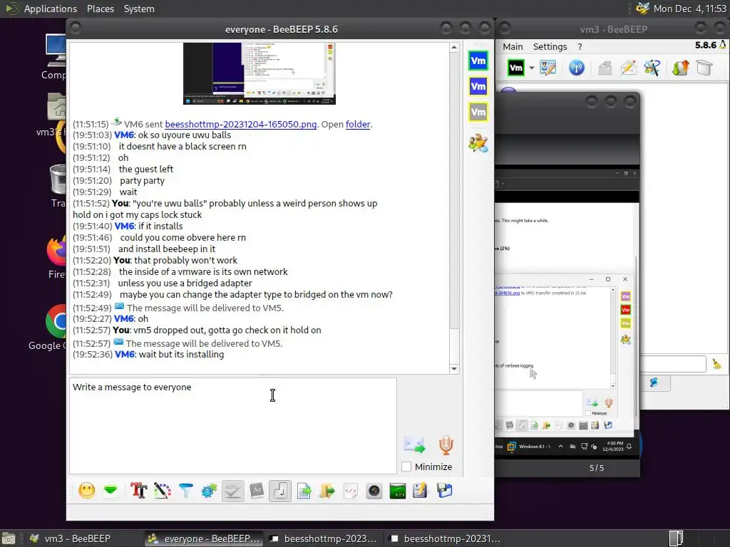This screenshot has height=547, width=730.
Task: Click the send folder icon
Action: coord(327,491)
